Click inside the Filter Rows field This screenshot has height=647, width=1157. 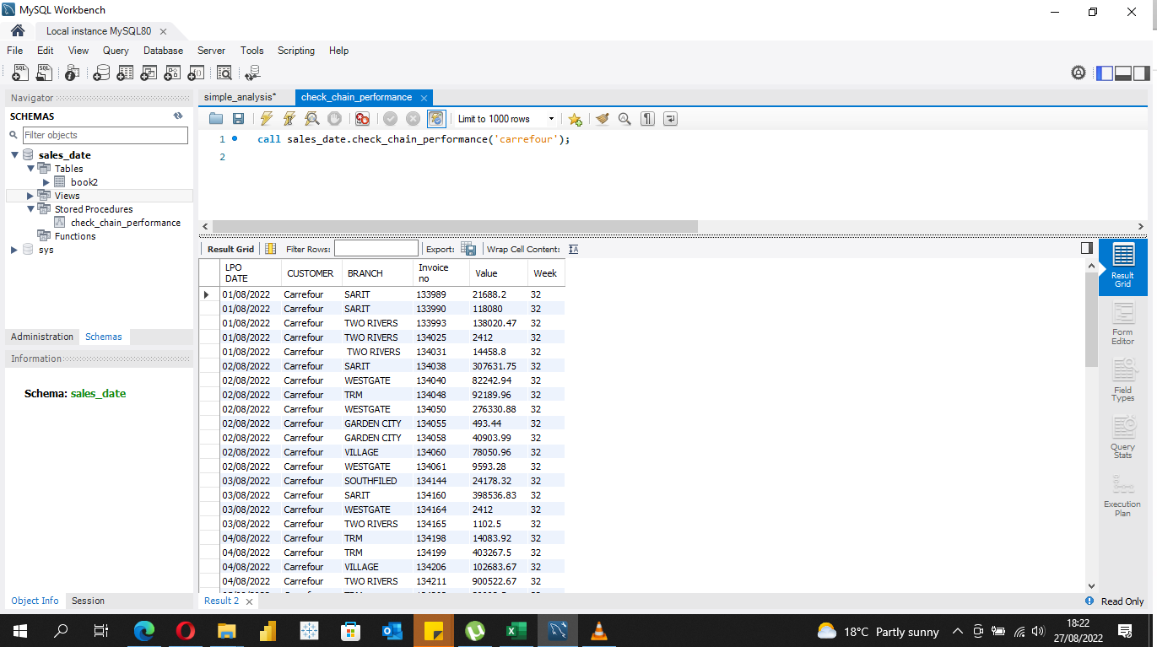(376, 247)
